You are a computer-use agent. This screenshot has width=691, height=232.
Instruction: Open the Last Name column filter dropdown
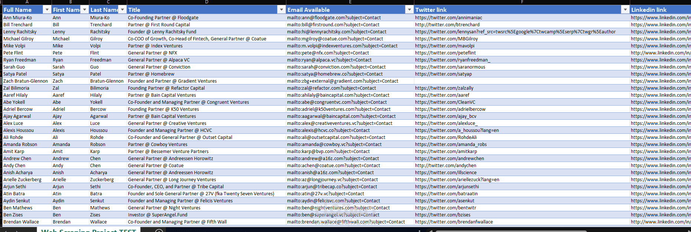point(122,10)
